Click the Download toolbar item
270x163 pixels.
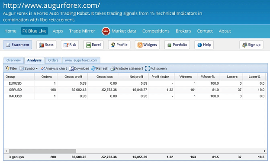pyautogui.click(x=79, y=68)
